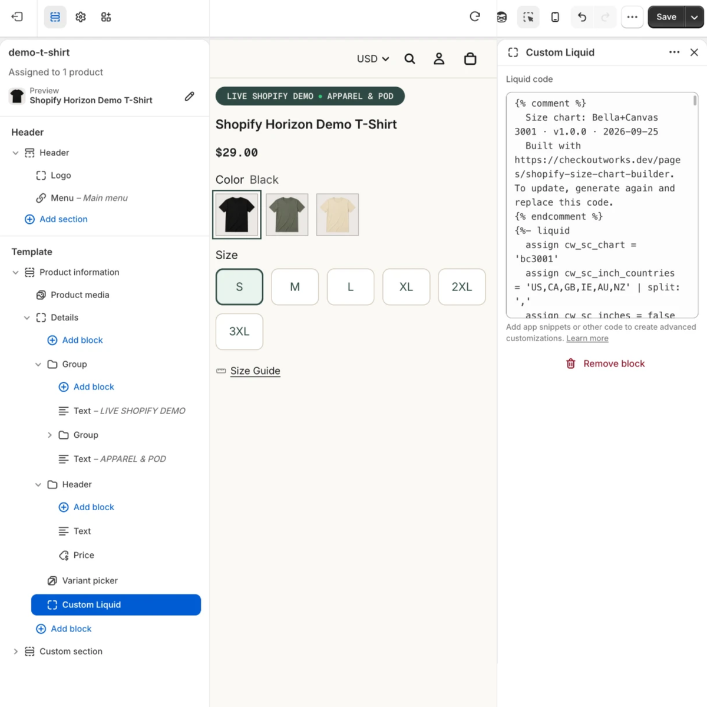
Task: Select the green t-shirt color swatch
Action: pyautogui.click(x=287, y=214)
